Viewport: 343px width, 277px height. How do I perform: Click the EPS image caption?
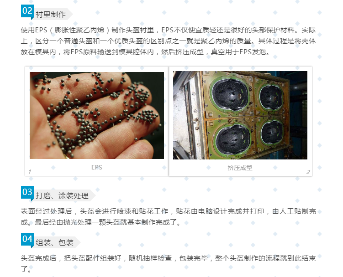pos(97,167)
